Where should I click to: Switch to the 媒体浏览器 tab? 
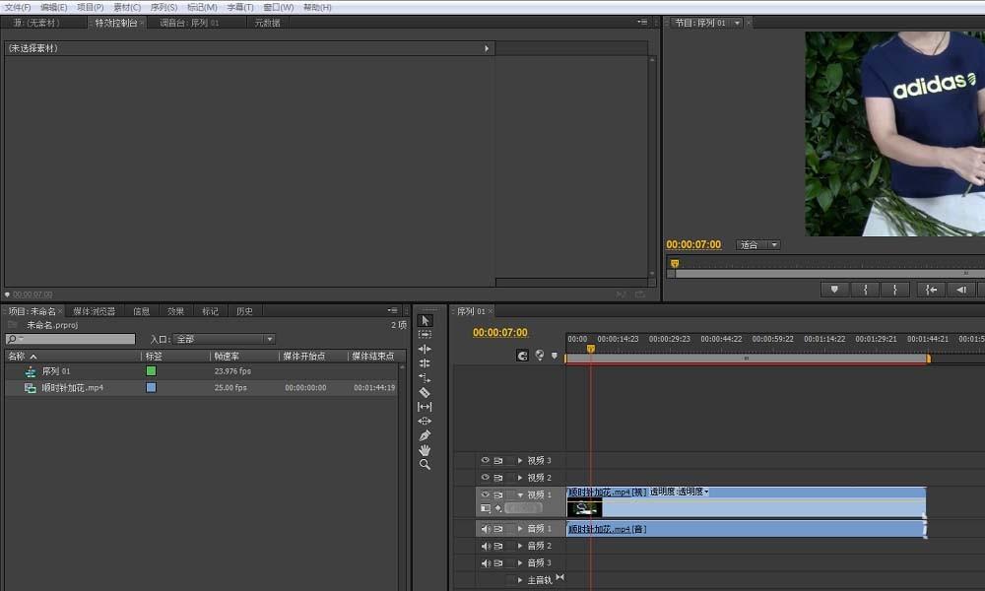[x=95, y=311]
